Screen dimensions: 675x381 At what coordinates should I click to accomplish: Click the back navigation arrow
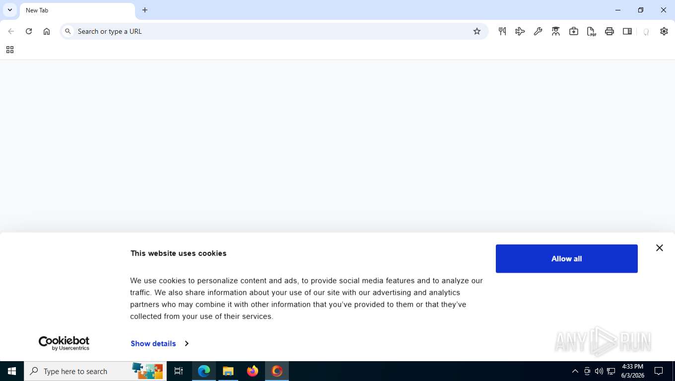click(x=11, y=31)
